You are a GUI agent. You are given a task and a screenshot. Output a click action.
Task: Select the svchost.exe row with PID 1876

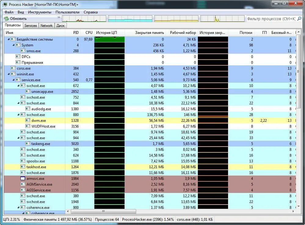150,173
